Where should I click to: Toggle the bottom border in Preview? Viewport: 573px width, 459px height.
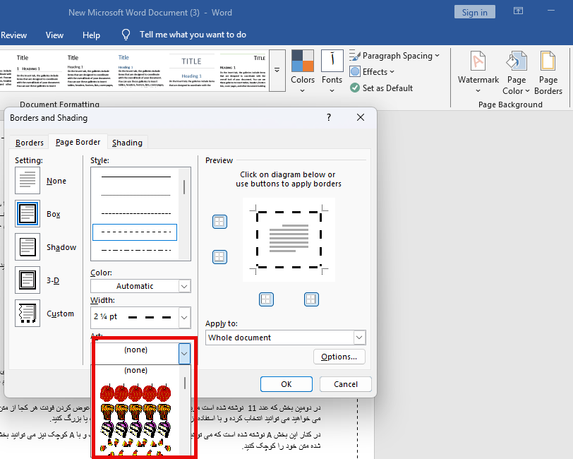tap(219, 257)
